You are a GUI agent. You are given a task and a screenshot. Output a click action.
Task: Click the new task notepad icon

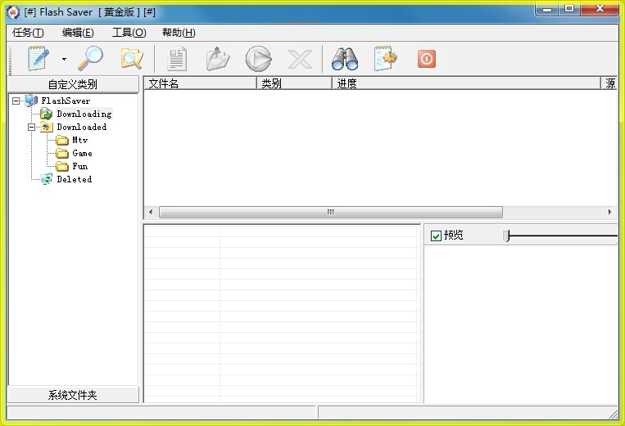click(x=38, y=59)
